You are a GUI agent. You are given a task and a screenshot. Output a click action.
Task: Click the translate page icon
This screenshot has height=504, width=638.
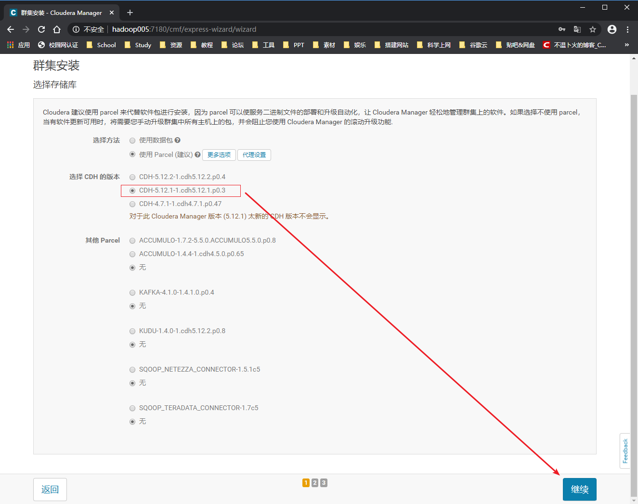(577, 29)
